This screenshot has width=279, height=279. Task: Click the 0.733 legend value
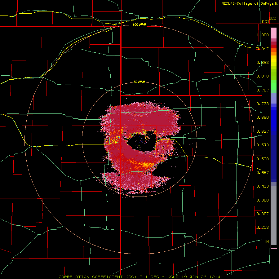(x=263, y=104)
